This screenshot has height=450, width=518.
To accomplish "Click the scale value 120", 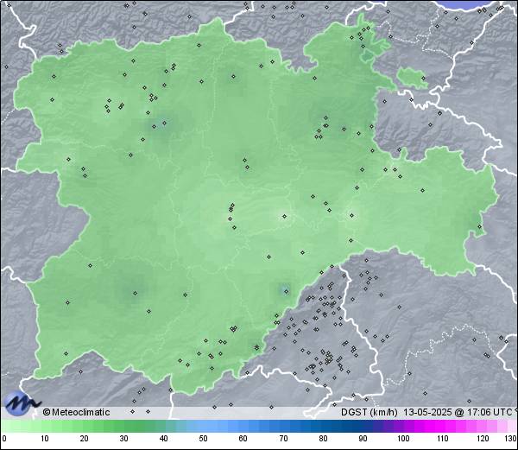I will (x=483, y=439).
